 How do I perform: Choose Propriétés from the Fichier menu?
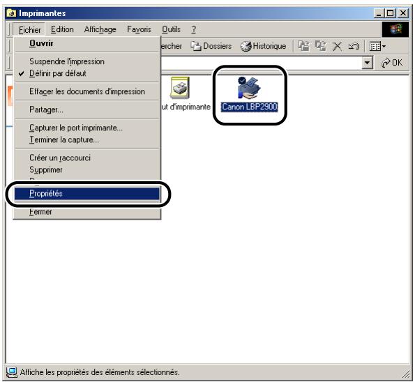click(x=87, y=193)
